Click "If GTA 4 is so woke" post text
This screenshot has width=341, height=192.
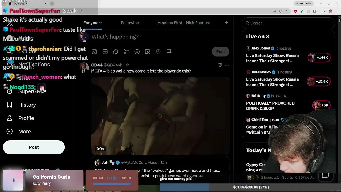click(141, 71)
